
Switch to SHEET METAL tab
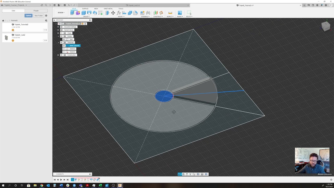coord(108,9)
